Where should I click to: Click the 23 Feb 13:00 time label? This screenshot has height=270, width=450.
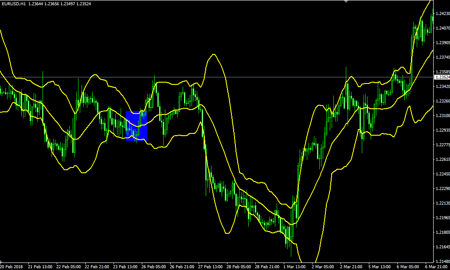[x=125, y=267]
